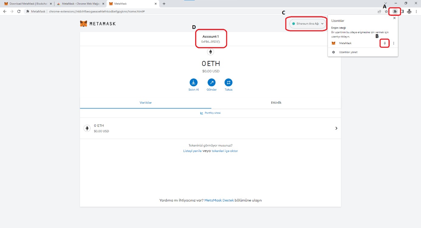
Task: Pin the MetaMask extension to toolbar
Action: coord(385,43)
